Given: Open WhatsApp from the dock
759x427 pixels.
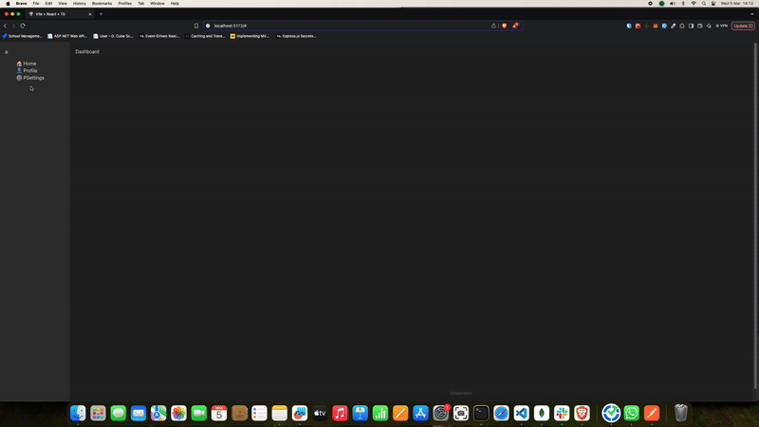Looking at the screenshot, I should (x=631, y=413).
